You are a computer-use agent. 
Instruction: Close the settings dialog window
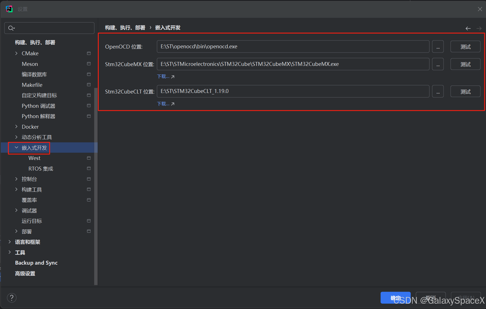pyautogui.click(x=480, y=9)
